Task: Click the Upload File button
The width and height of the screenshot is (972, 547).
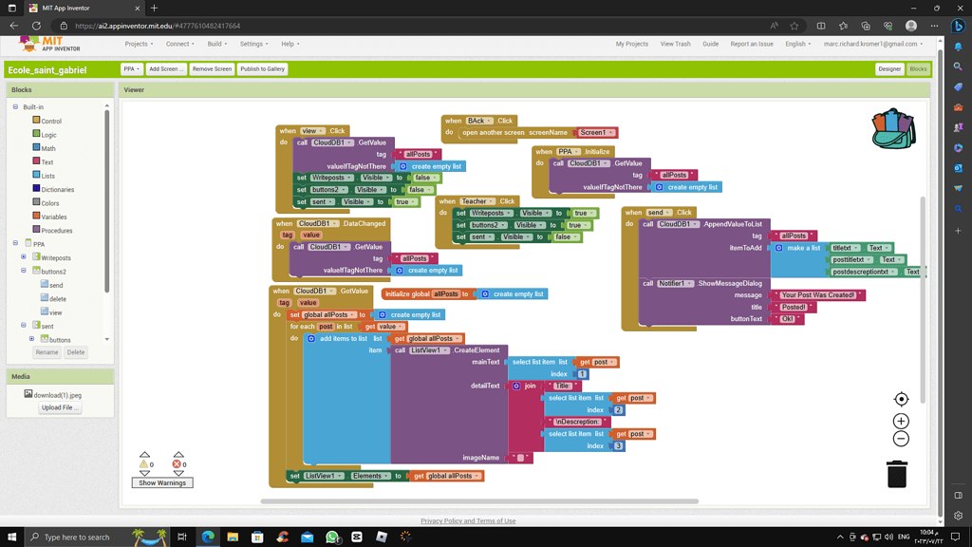Action: pyautogui.click(x=60, y=407)
